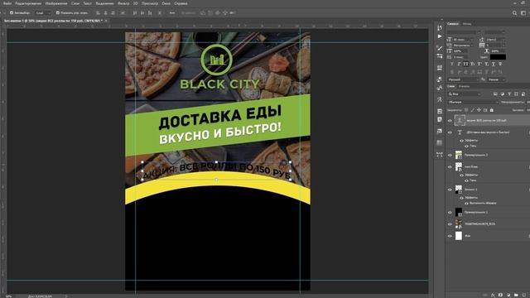Click the horizontal scale 100% field
Viewport: 530px width, 298px height.
[x=498, y=51]
